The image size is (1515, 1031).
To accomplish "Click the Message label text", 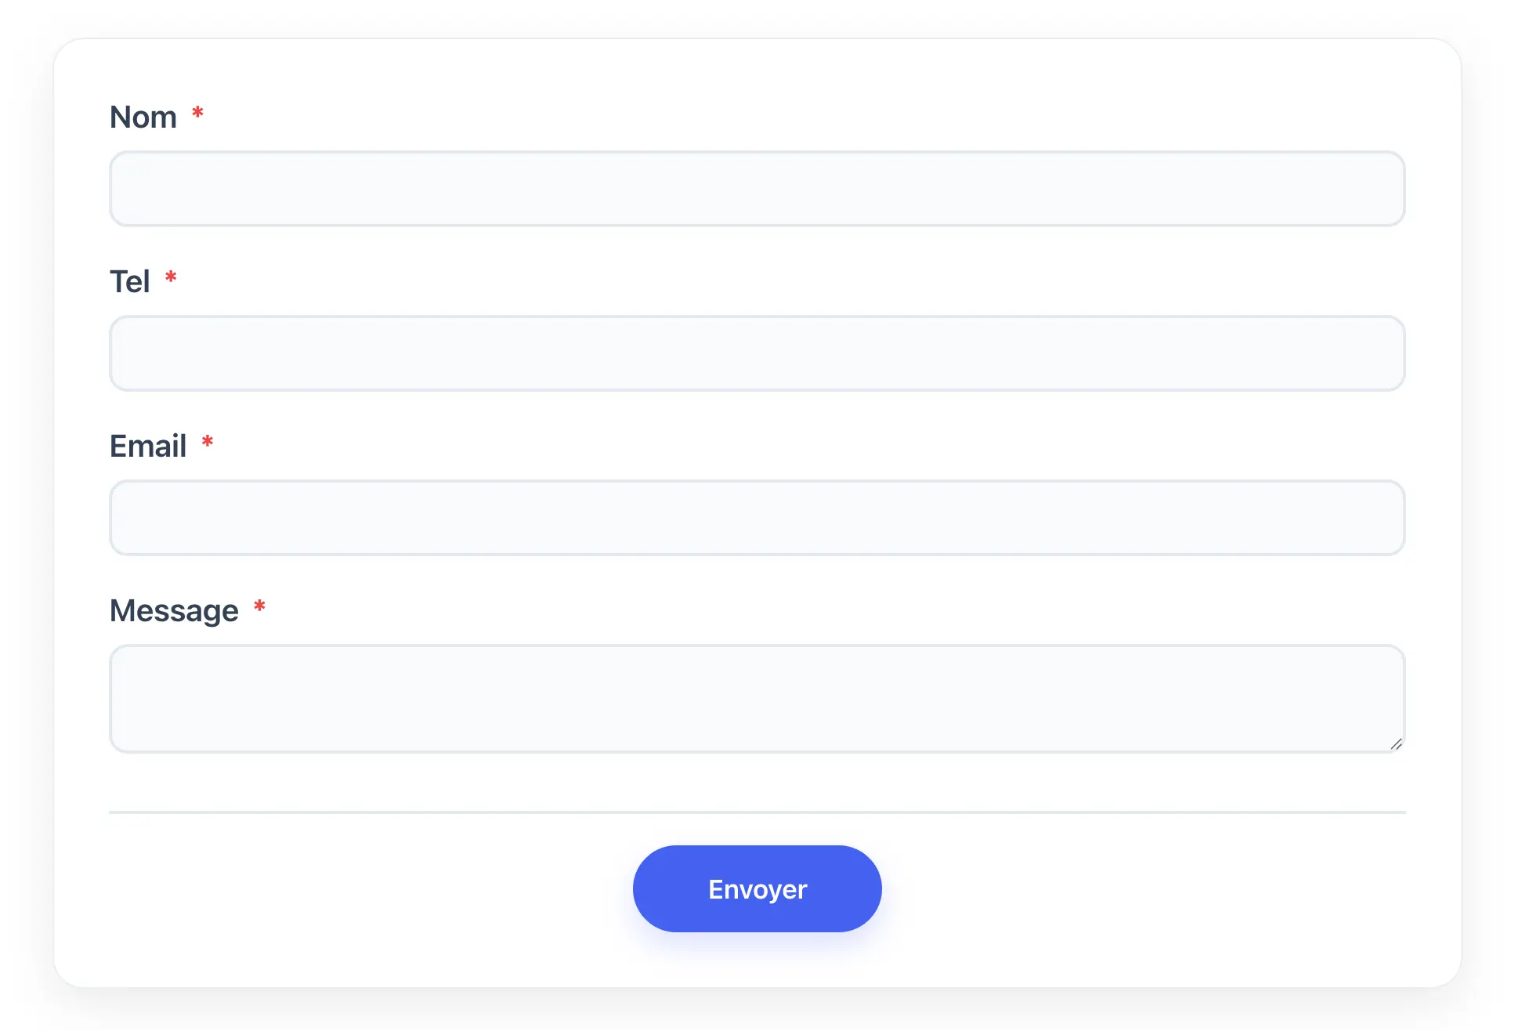I will pos(174,611).
